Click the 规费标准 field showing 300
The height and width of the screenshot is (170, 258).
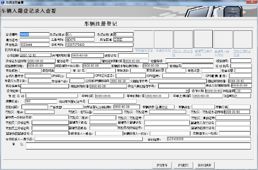click(x=41, y=101)
